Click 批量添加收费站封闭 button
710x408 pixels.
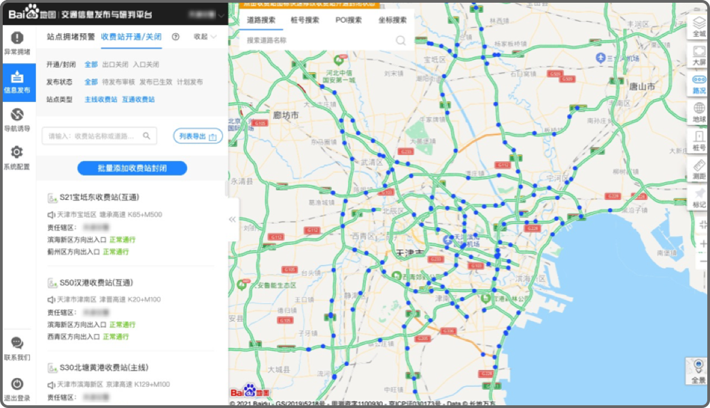[x=132, y=168]
